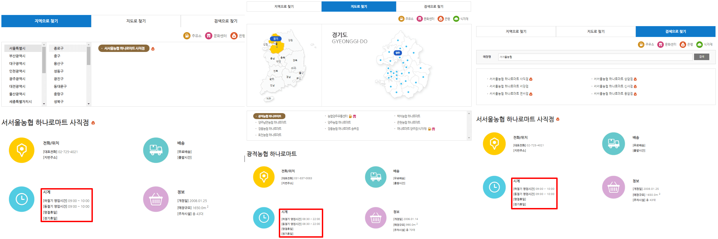Click the 문화센터 icon in region-search panel
The height and width of the screenshot is (239, 718).
209,36
